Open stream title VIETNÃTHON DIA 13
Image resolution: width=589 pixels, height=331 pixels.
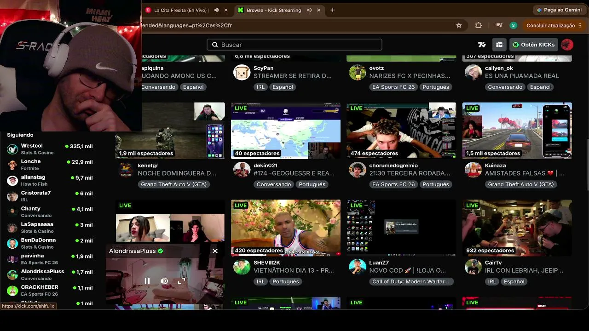click(294, 270)
